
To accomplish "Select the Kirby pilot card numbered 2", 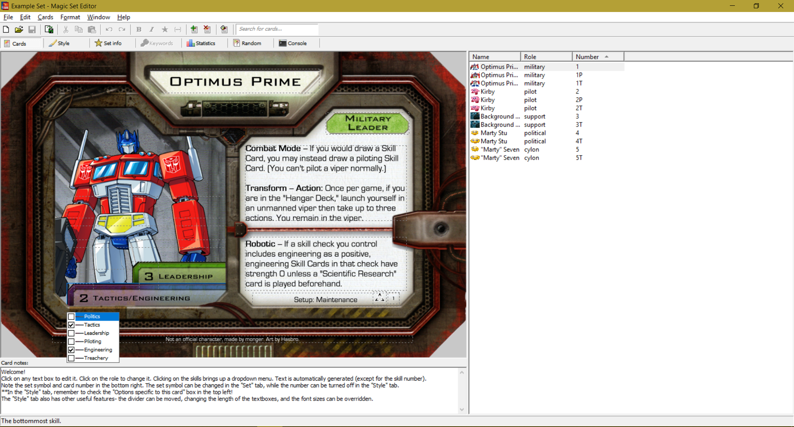I will [x=546, y=91].
